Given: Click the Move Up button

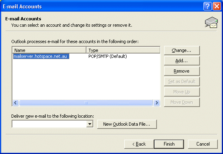Looking at the screenshot, I should [x=182, y=92].
